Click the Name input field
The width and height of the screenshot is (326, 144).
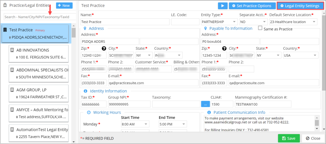click(x=125, y=22)
